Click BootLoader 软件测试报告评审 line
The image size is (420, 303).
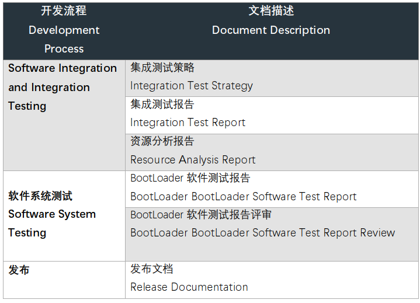click(x=201, y=215)
